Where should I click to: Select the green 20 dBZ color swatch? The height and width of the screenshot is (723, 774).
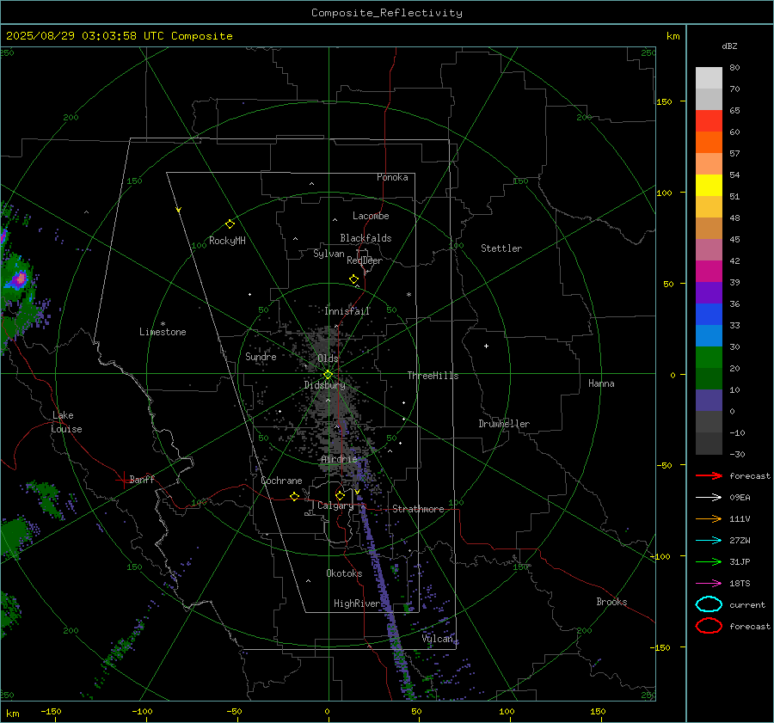[x=709, y=358]
